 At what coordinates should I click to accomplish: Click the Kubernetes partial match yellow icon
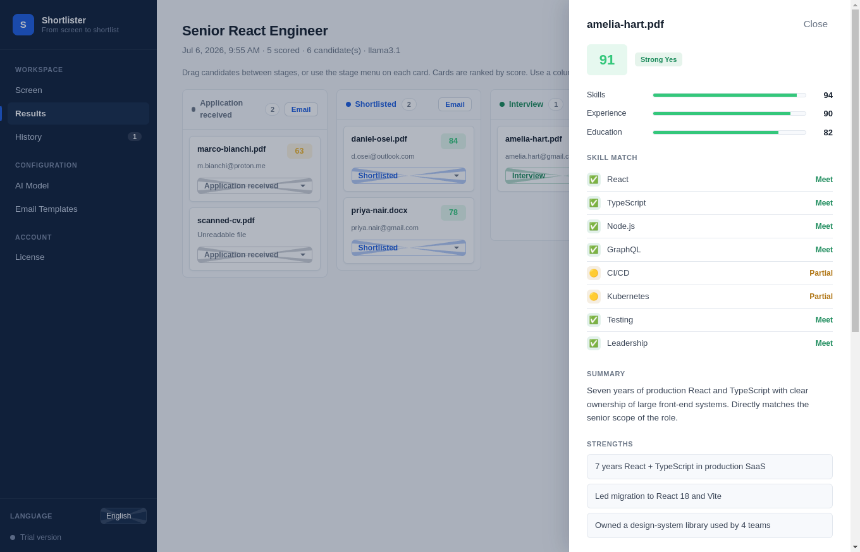point(594,297)
